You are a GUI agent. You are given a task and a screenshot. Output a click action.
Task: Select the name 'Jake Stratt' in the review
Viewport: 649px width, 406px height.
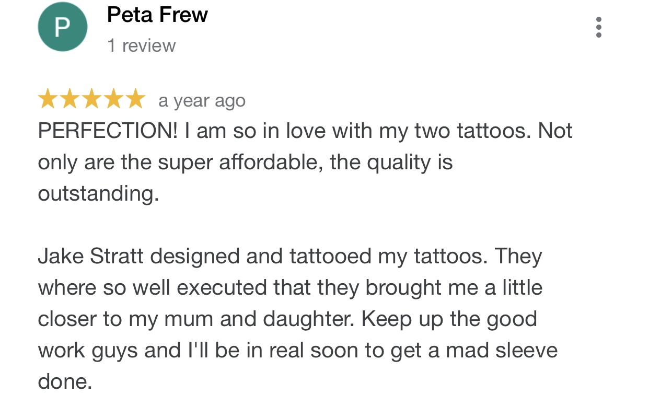pyautogui.click(x=91, y=256)
